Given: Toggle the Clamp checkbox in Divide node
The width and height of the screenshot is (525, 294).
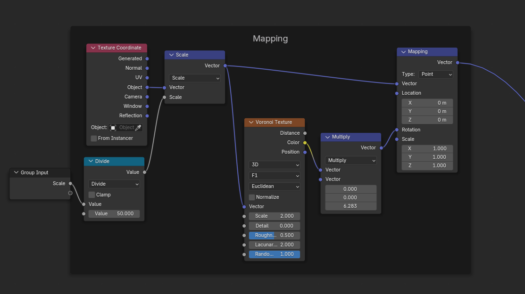Looking at the screenshot, I should 92,195.
